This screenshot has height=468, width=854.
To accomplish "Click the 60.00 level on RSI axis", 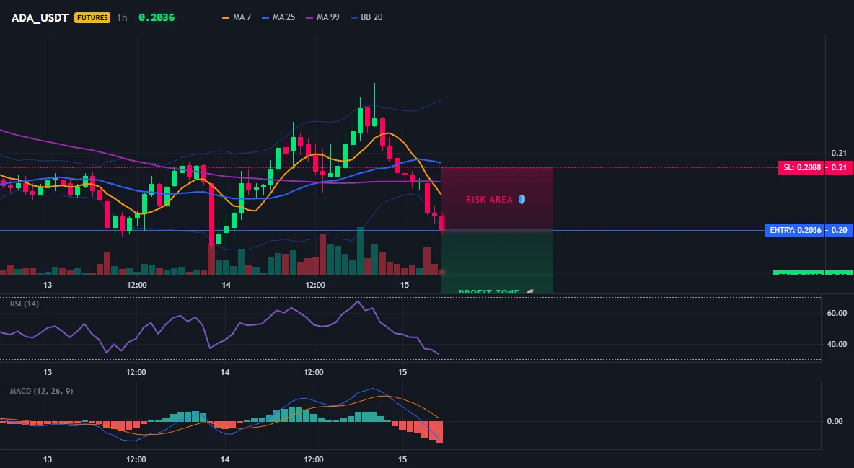I will click(837, 313).
